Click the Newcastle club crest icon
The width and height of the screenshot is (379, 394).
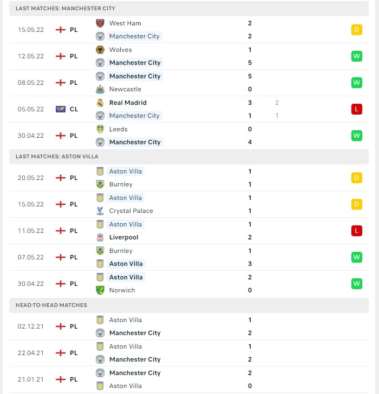coord(100,89)
